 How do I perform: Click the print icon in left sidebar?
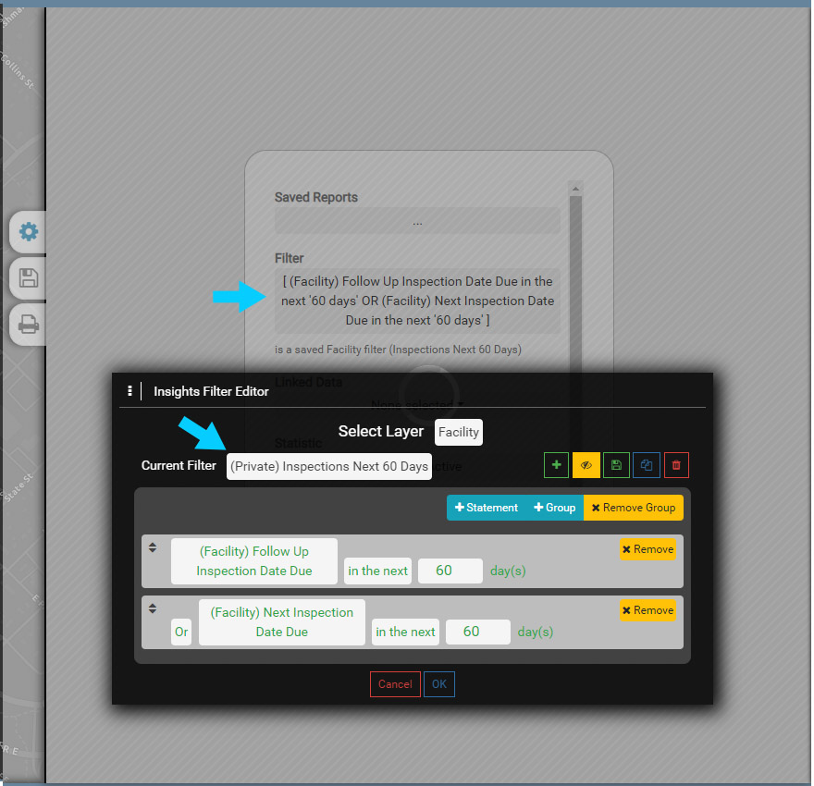29,324
